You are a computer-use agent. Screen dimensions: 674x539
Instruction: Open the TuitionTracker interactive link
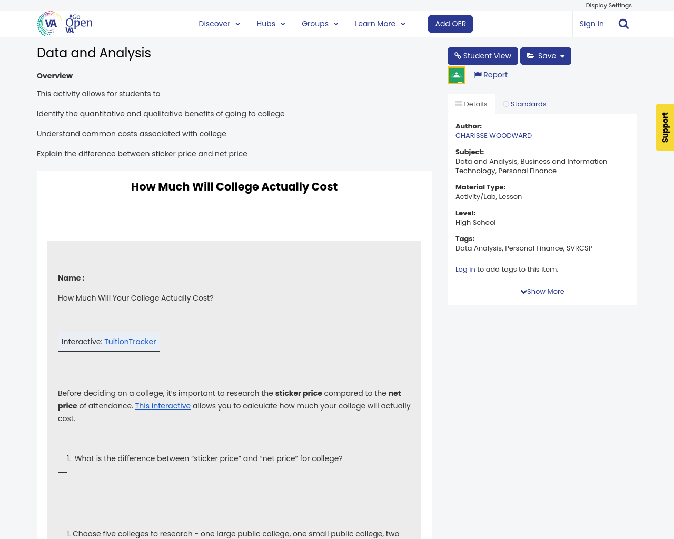pos(130,341)
